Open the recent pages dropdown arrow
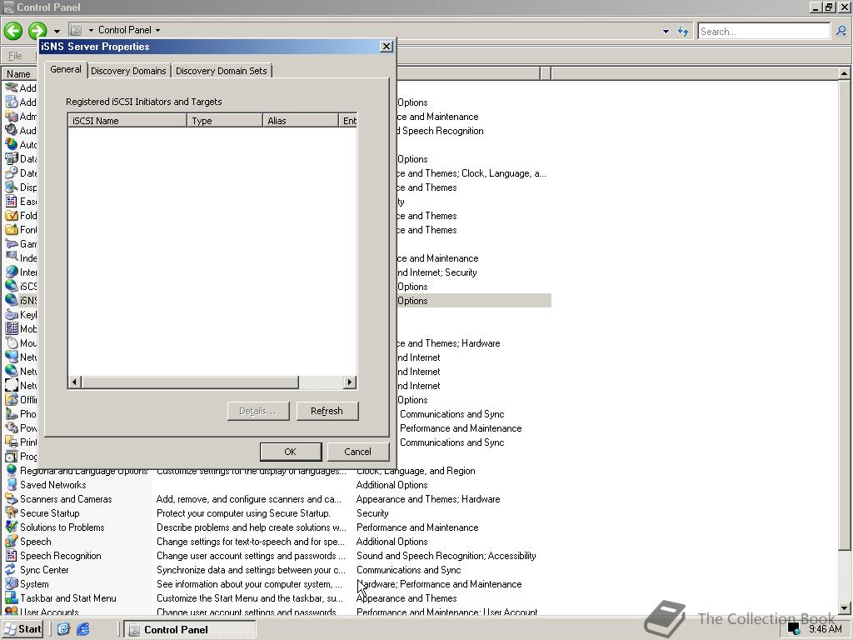Viewport: 853px width, 640px height. (57, 31)
